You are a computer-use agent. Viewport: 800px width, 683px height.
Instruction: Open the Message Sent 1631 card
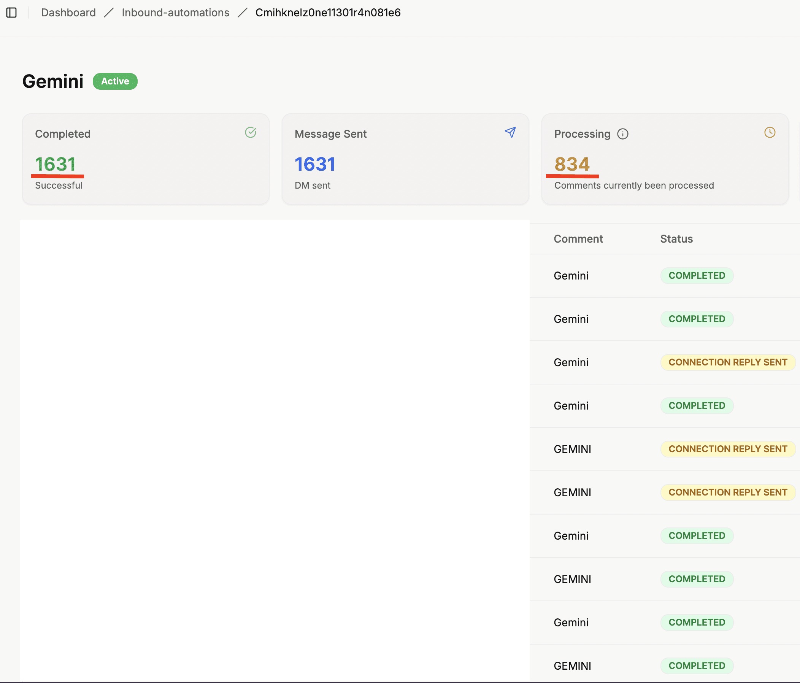click(405, 159)
